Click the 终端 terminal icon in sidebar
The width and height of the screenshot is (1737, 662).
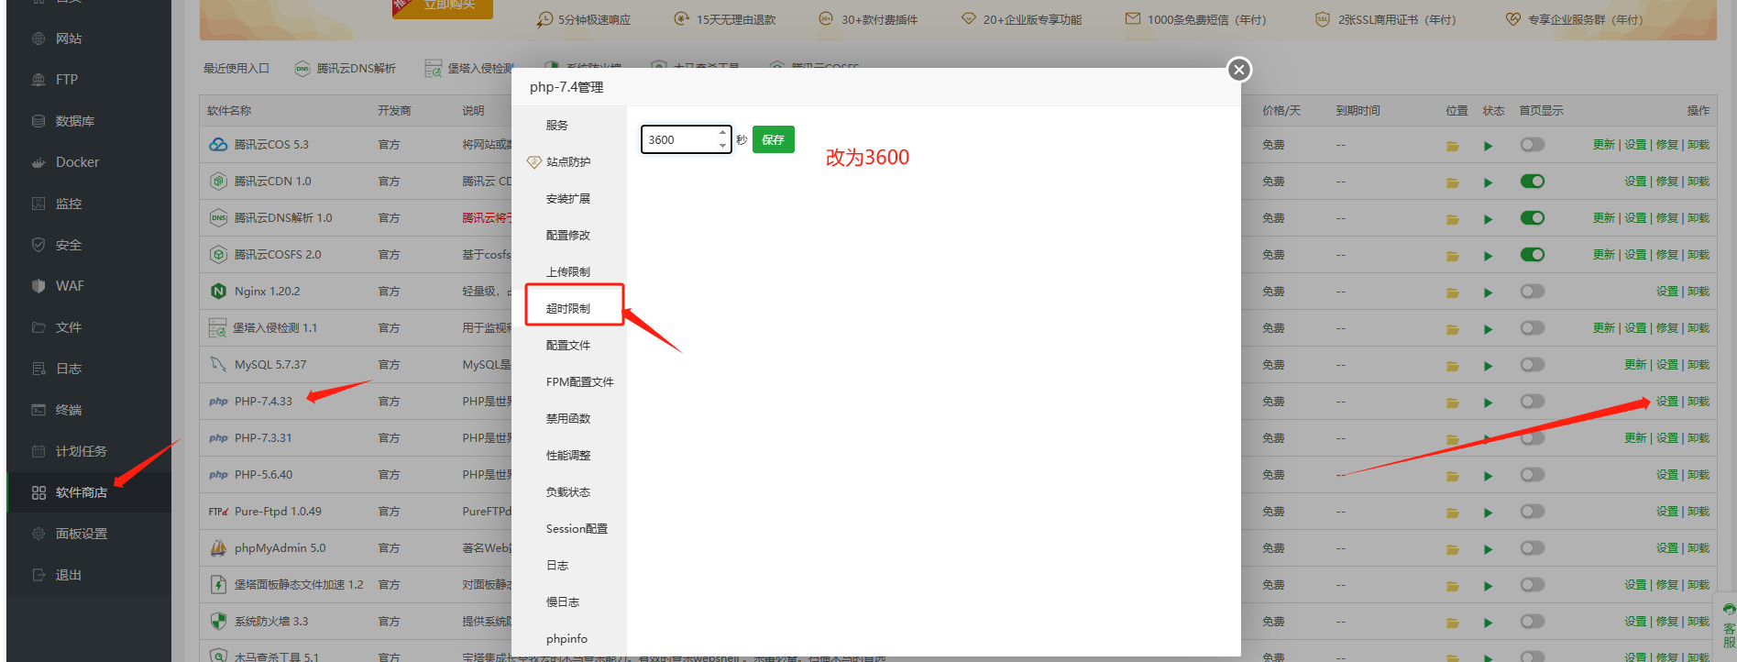tap(38, 410)
